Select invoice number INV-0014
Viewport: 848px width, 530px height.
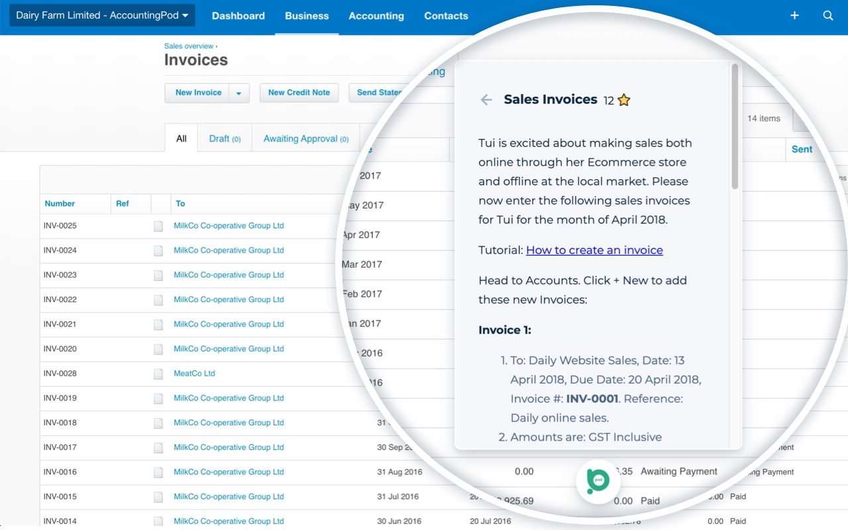(x=60, y=521)
